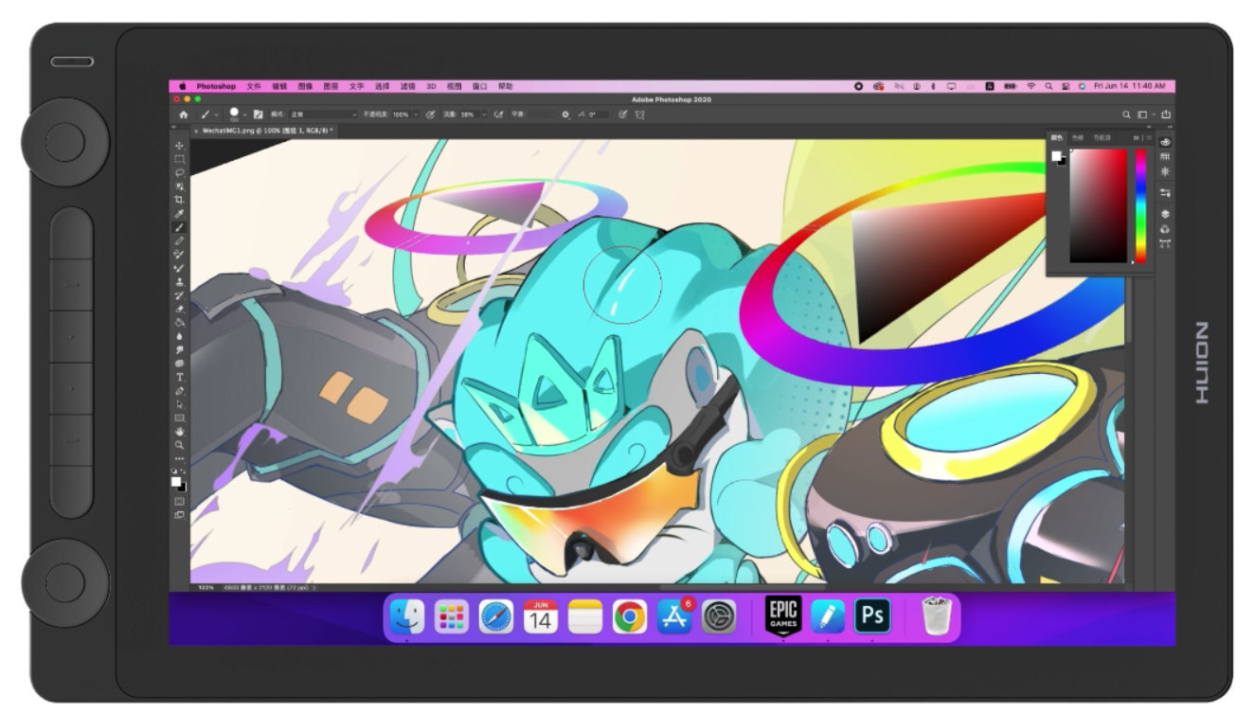The image size is (1255, 712).
Task: Select the Clone Stamp tool
Action: click(179, 282)
